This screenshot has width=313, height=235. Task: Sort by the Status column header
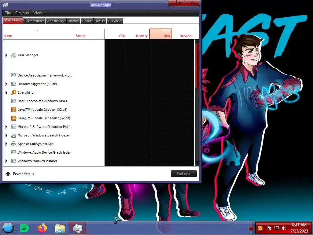(x=90, y=34)
